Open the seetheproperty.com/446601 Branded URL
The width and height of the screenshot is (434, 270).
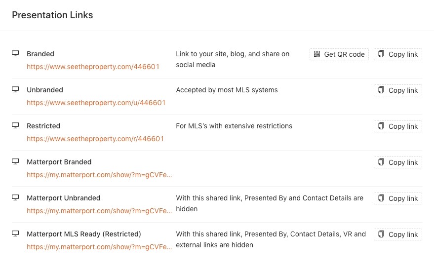pyautogui.click(x=93, y=67)
